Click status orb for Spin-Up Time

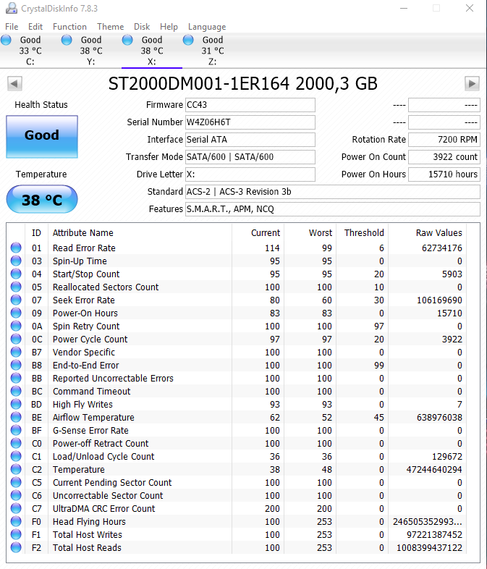click(16, 261)
